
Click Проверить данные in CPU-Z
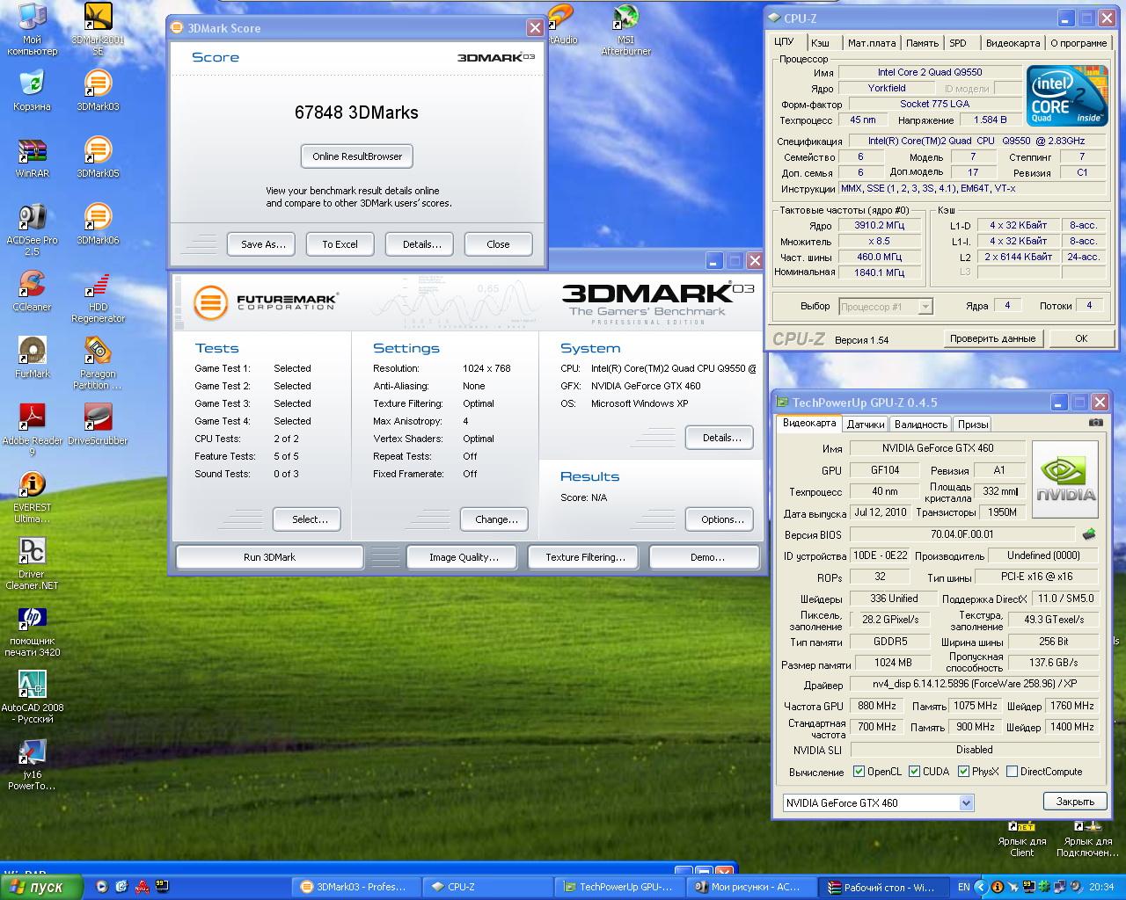(x=992, y=338)
